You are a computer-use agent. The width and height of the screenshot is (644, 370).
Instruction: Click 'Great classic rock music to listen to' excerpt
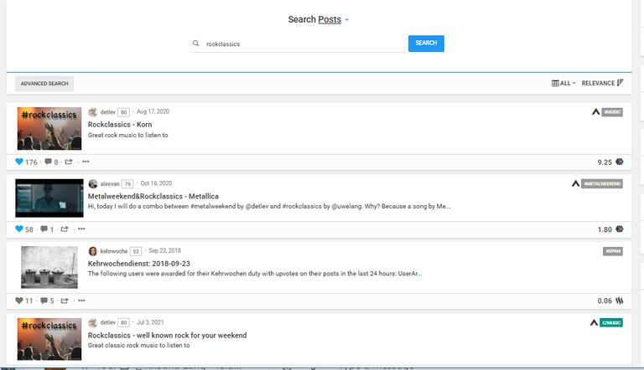pos(139,346)
